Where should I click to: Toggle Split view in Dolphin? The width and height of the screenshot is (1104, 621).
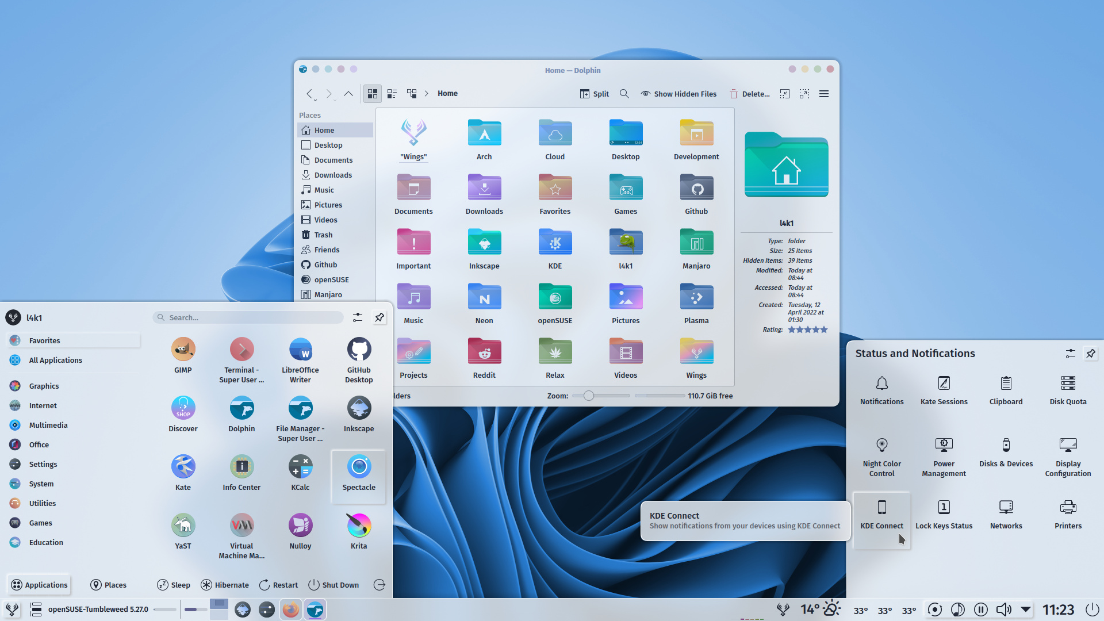pyautogui.click(x=595, y=94)
